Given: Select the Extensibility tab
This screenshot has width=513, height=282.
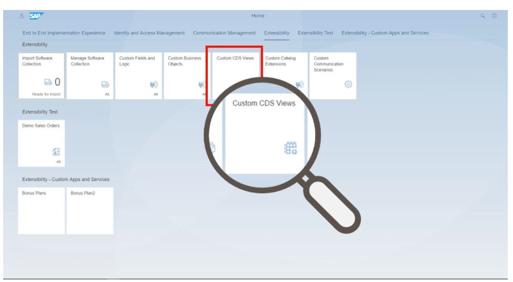Looking at the screenshot, I should click(276, 33).
